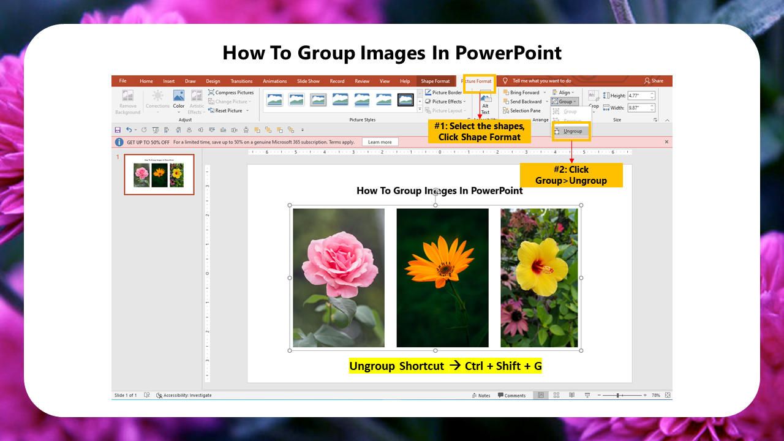This screenshot has width=784, height=441.
Task: Click the Share person icon
Action: 647,81
